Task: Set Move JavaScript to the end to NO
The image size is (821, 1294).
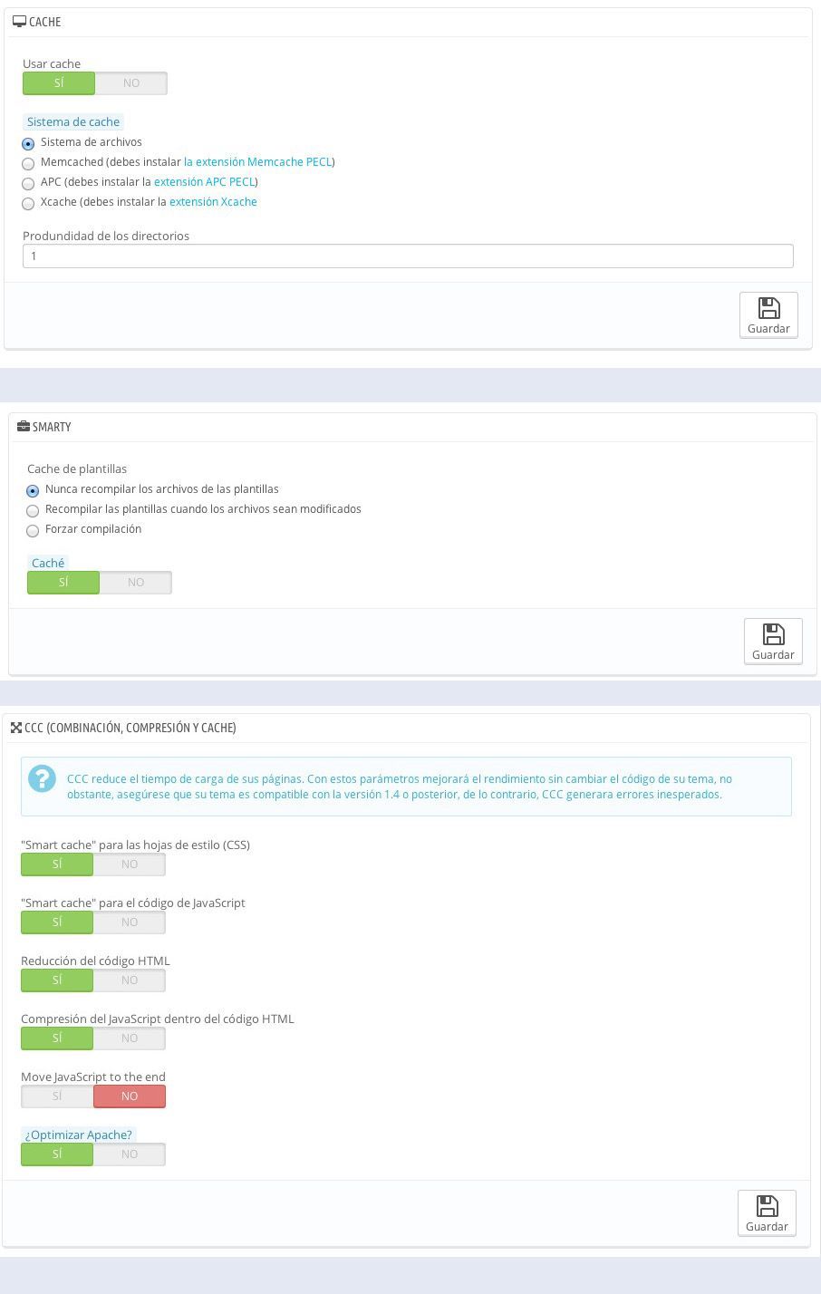Action: tap(130, 1096)
